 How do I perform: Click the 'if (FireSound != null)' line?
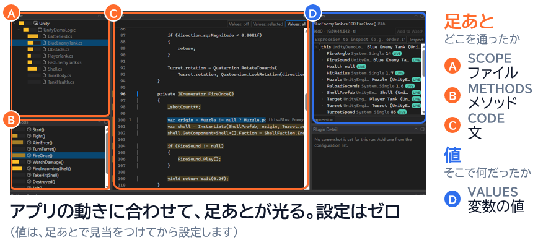click(195, 146)
